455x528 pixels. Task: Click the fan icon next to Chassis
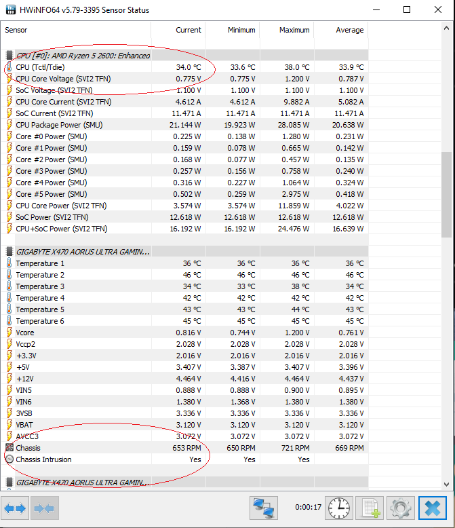coord(9,447)
